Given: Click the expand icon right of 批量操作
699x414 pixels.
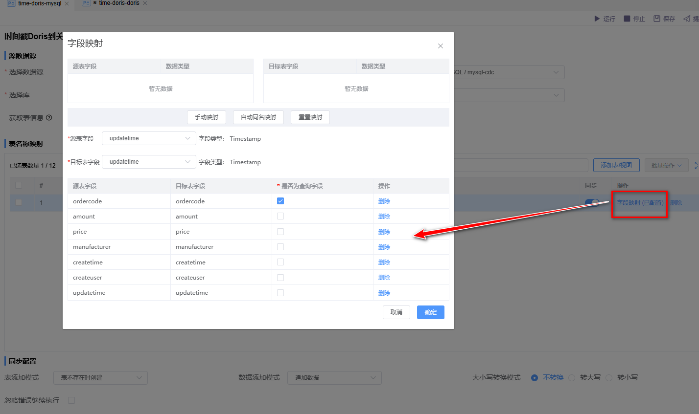Looking at the screenshot, I should coord(697,166).
